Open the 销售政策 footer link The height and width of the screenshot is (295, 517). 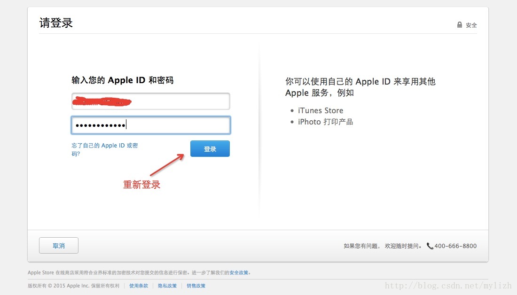[196, 286]
